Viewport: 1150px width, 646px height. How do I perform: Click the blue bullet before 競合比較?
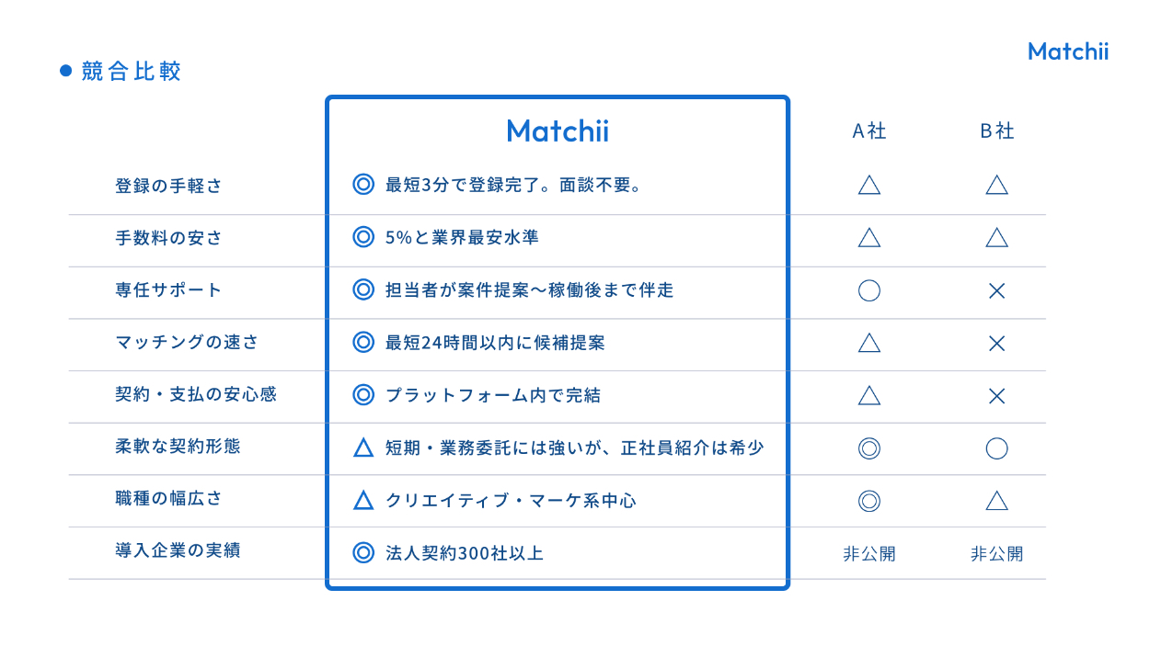click(x=65, y=71)
